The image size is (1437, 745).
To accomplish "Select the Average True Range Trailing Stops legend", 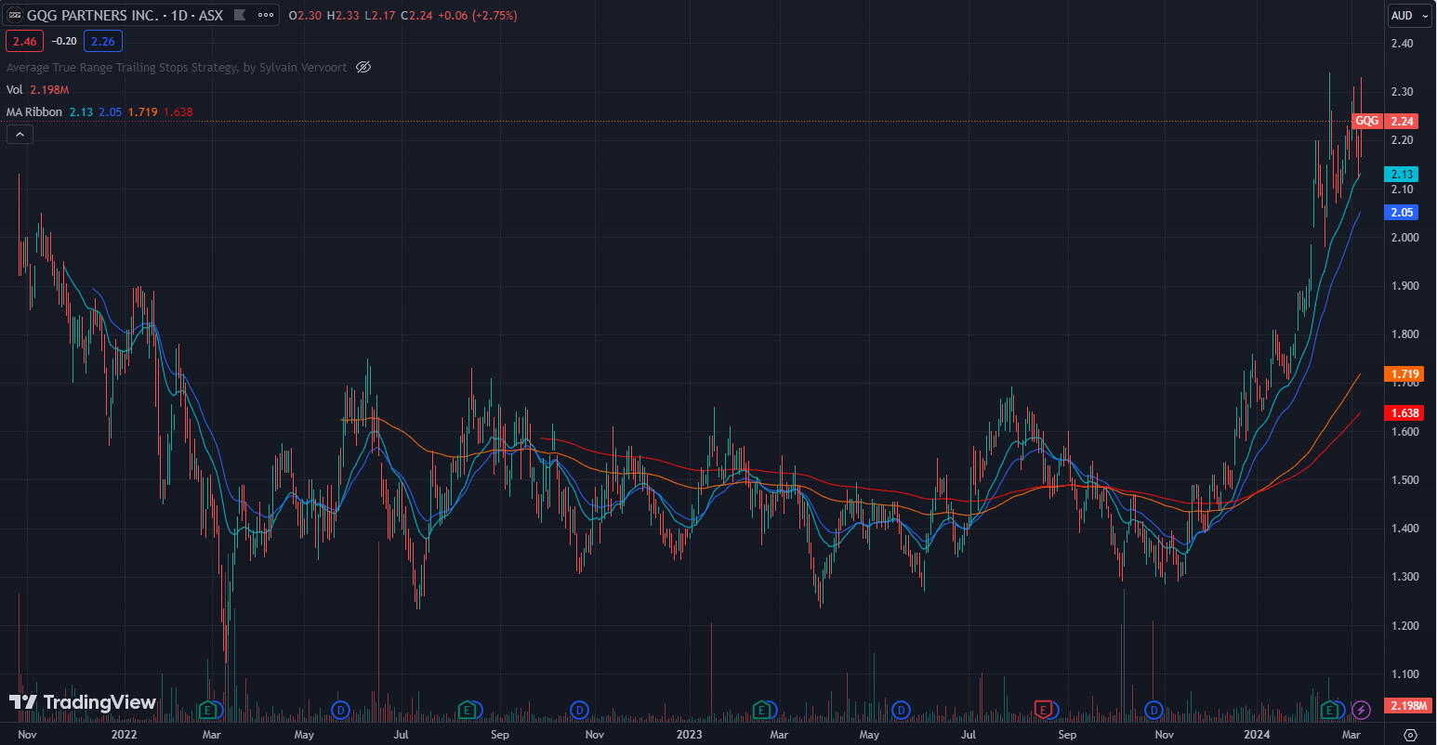I will 177,67.
